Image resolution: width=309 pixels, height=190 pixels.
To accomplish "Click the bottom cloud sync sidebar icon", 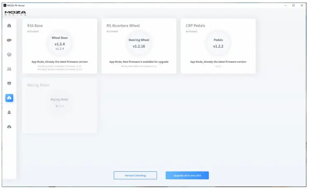I will pos(9,127).
